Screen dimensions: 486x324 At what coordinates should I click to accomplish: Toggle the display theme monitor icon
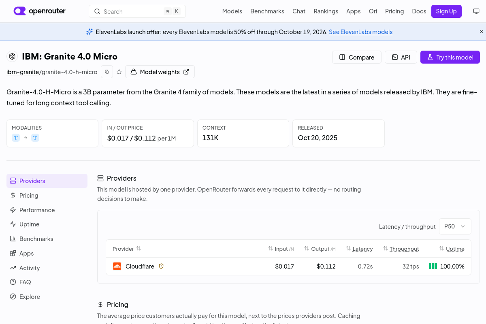[x=476, y=11]
